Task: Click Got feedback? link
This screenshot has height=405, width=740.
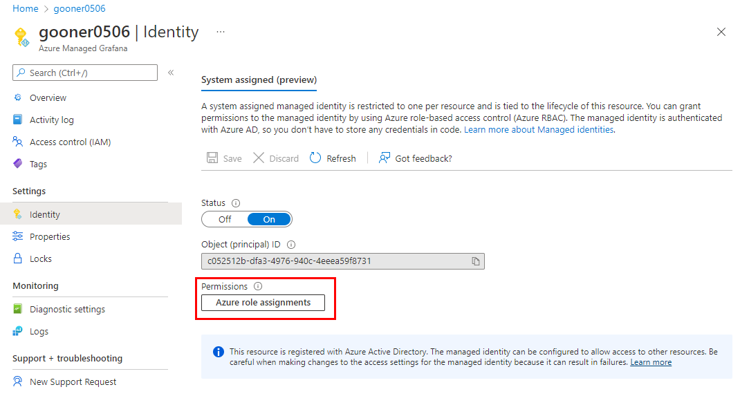Action: pyautogui.click(x=423, y=158)
